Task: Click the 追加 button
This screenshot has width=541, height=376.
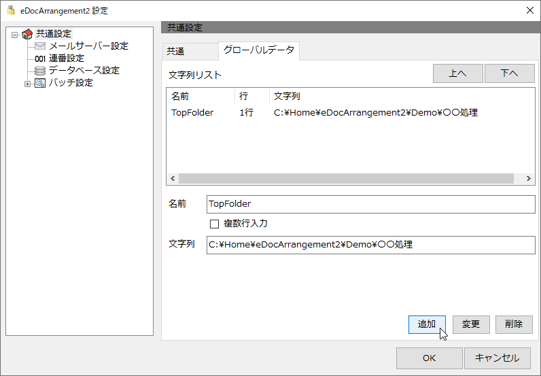Action: pyautogui.click(x=427, y=324)
